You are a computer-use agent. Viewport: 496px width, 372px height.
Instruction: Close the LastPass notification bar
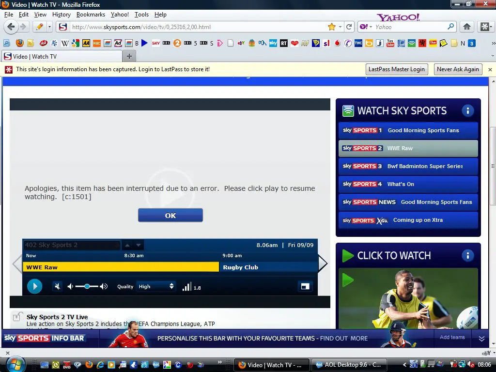(x=490, y=70)
